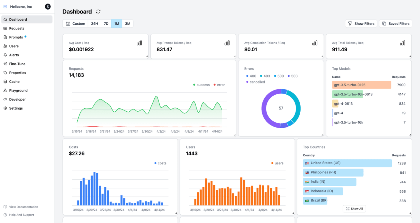
Task: Click chart icon on Avg Prompt Tokens card
Action: [227, 43]
